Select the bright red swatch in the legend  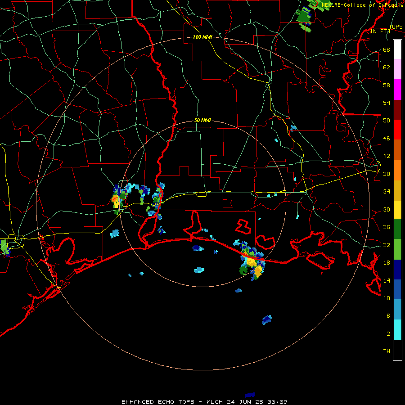pos(397,130)
